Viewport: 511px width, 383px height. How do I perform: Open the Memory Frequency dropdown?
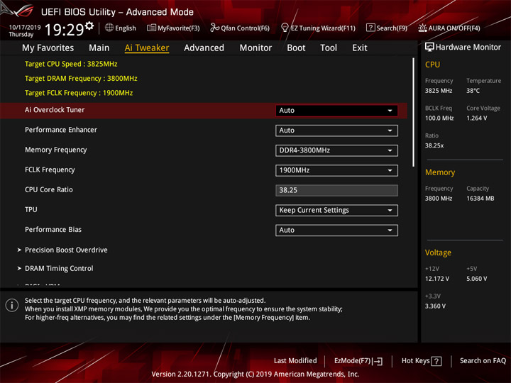point(336,150)
